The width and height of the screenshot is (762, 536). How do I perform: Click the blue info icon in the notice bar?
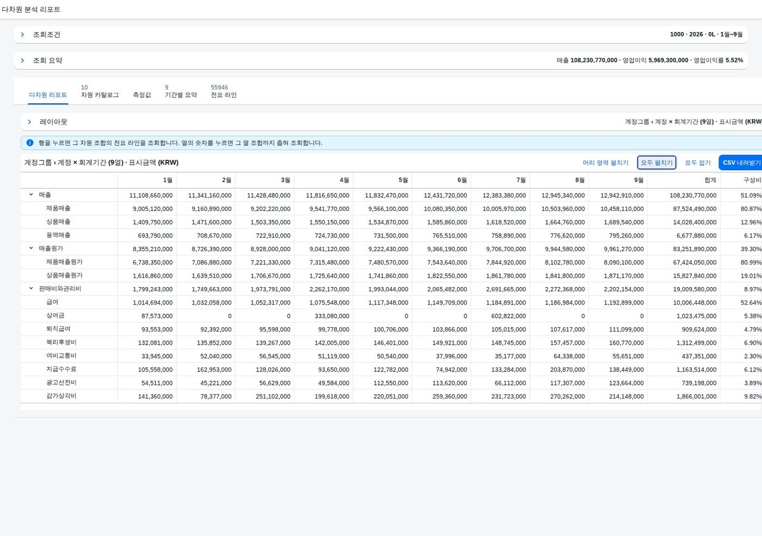tap(30, 143)
